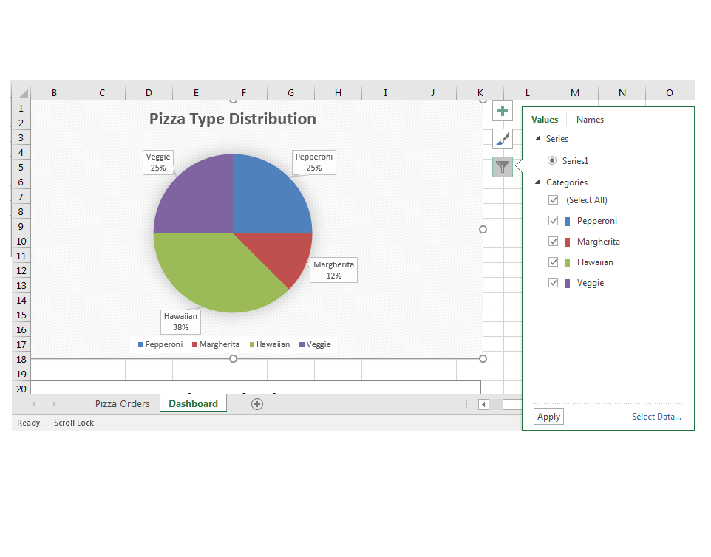This screenshot has height=557, width=711.
Task: Select the Margherita 12% data label
Action: [334, 270]
